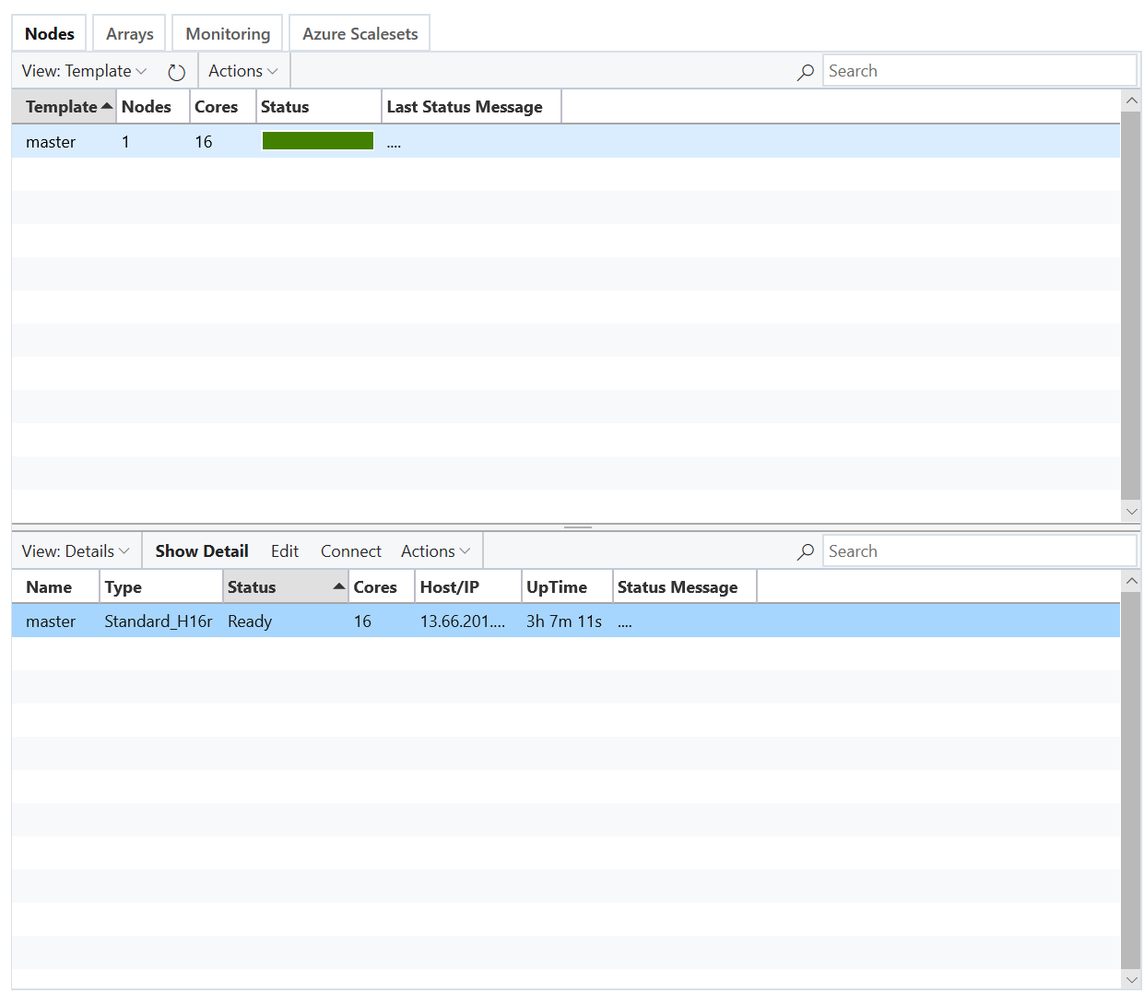Image resolution: width=1144 pixels, height=994 pixels.
Task: Click the green status progress bar
Action: pyautogui.click(x=317, y=140)
